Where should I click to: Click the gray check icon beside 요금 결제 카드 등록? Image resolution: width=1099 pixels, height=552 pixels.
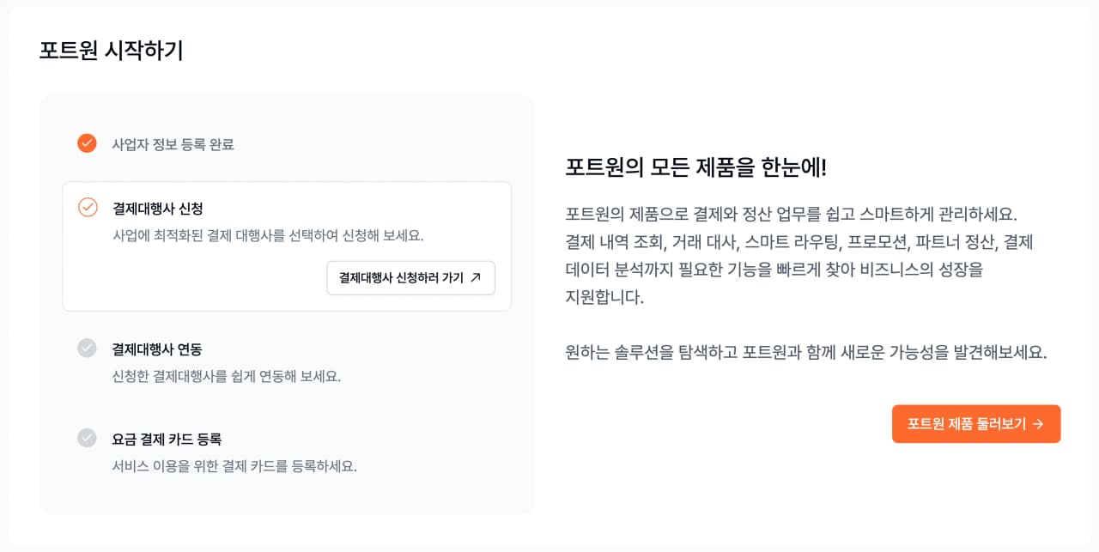[87, 438]
